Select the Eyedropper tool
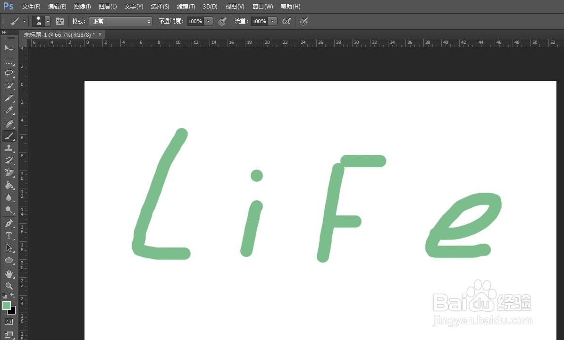 coord(9,110)
